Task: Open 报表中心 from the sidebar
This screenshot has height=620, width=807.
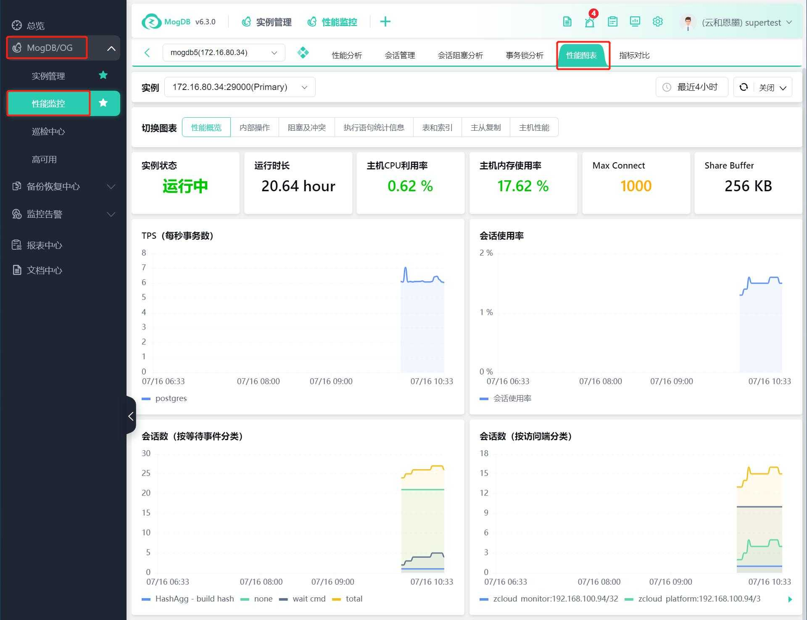Action: (37, 245)
